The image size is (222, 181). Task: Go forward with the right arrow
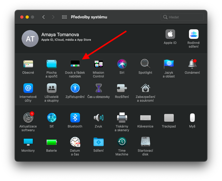[x=53, y=17]
